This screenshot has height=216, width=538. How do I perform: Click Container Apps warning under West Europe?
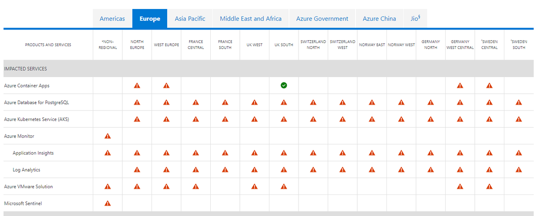pyautogui.click(x=166, y=86)
